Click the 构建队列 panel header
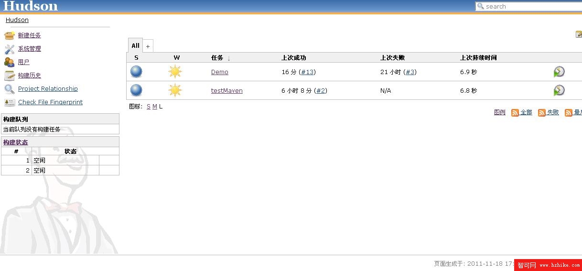The image size is (582, 271). click(60, 119)
